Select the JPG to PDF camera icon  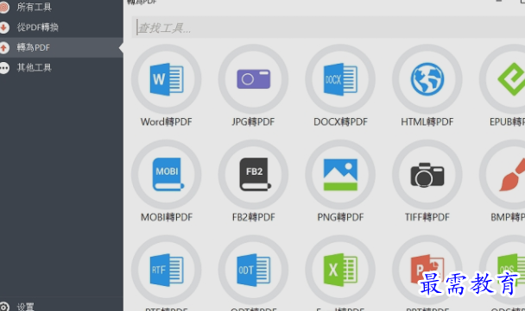253,79
